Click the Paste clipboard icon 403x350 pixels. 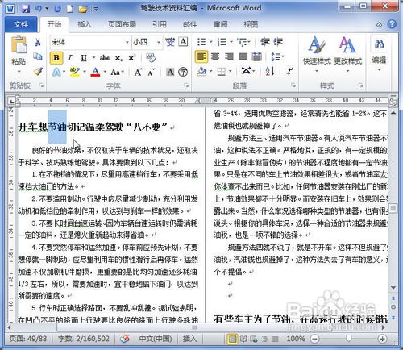tap(19, 45)
